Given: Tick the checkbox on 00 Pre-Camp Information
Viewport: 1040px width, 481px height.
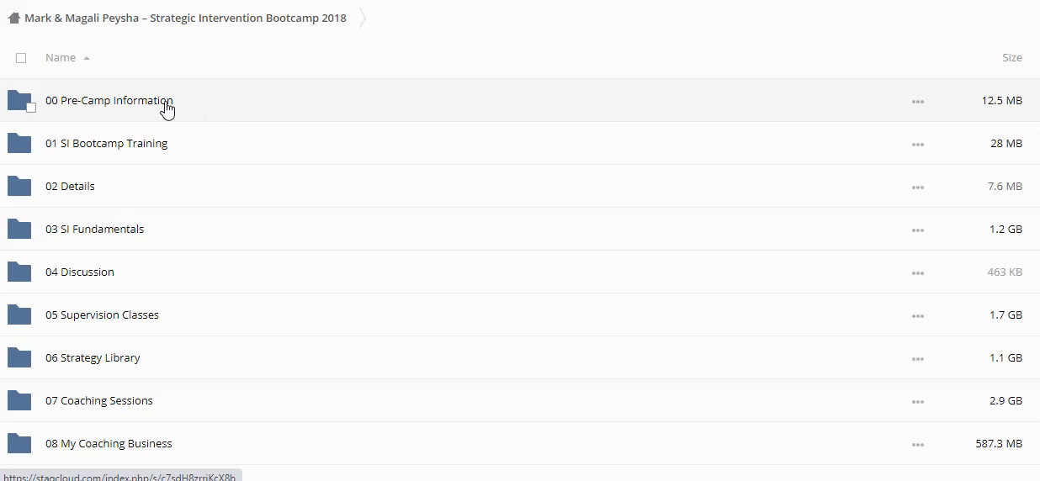Looking at the screenshot, I should click(x=31, y=108).
